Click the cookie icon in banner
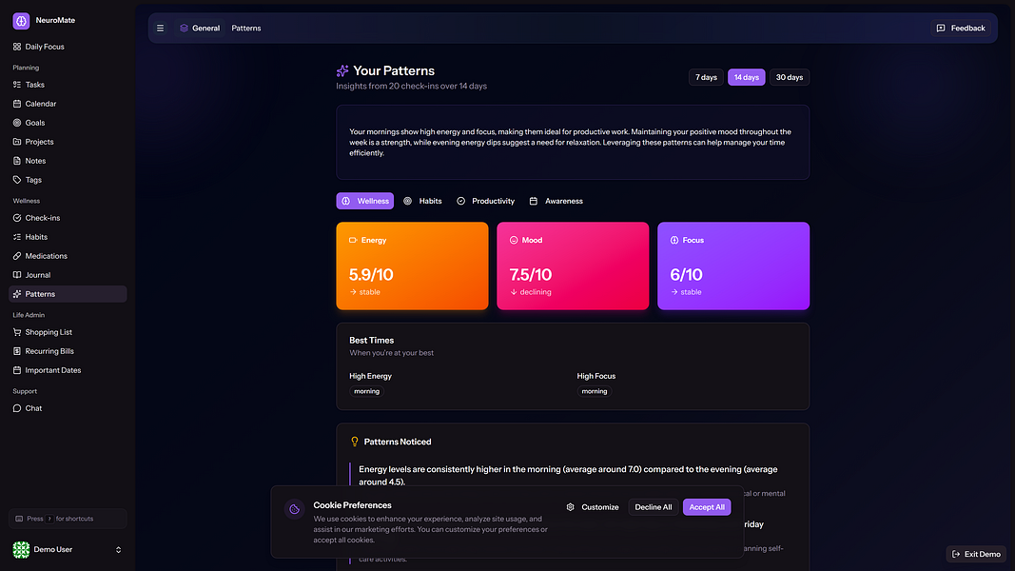Viewport: 1015px width, 571px height. coord(294,509)
